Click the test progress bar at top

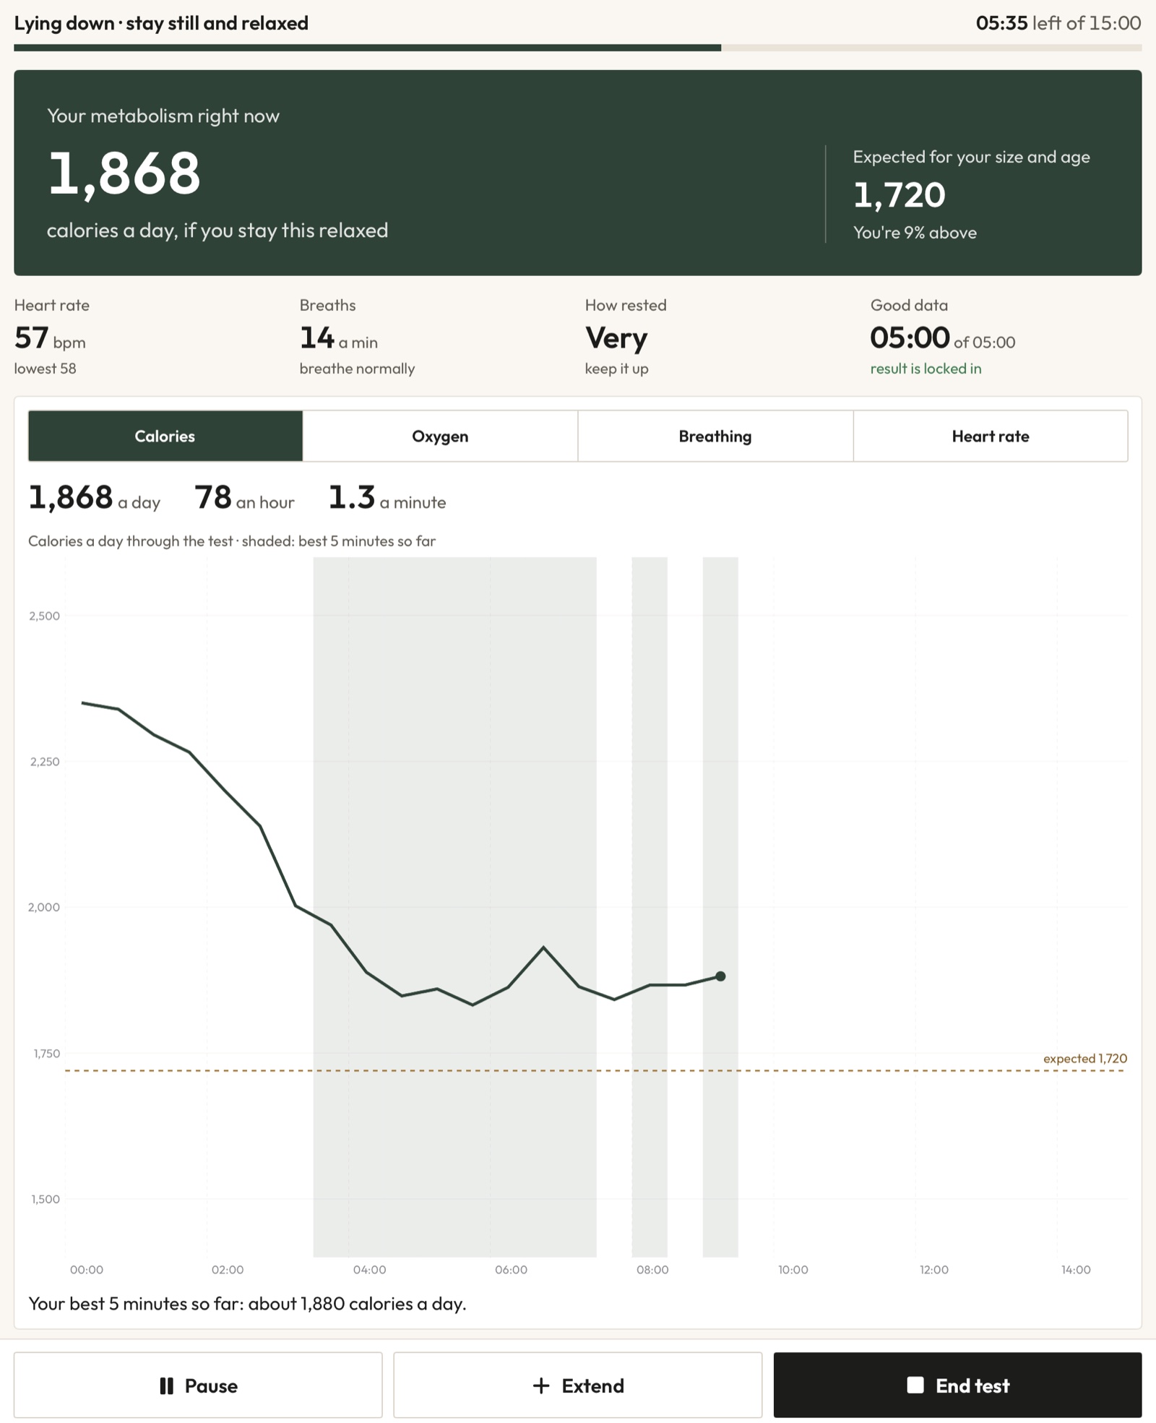(577, 48)
